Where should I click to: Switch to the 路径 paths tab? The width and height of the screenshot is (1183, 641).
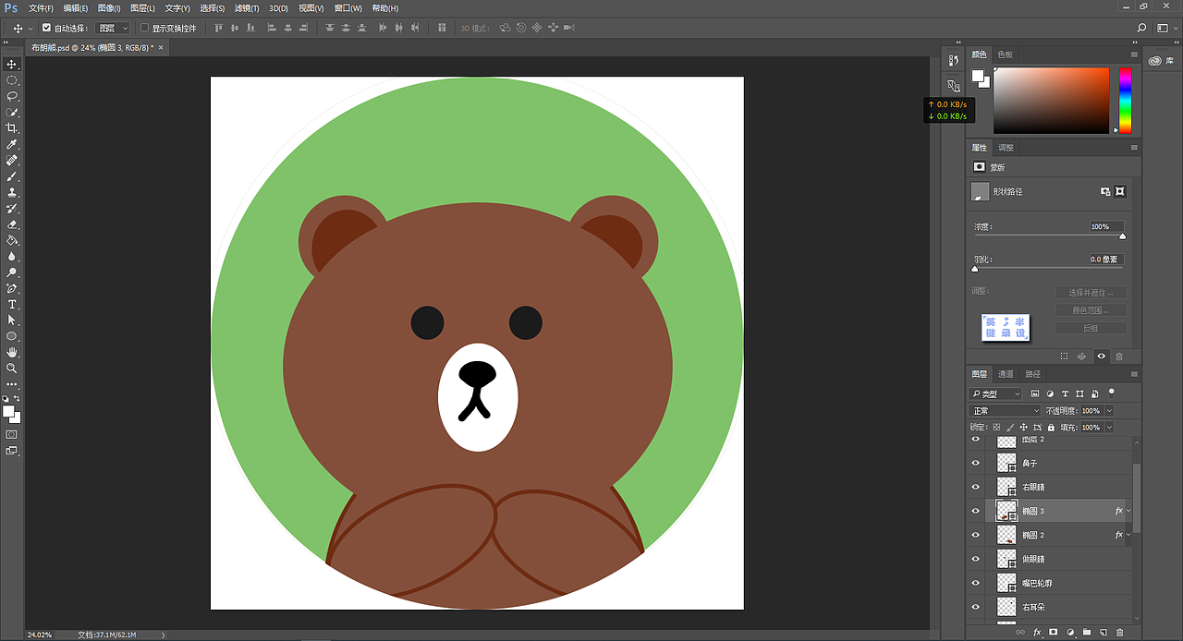tap(1033, 374)
